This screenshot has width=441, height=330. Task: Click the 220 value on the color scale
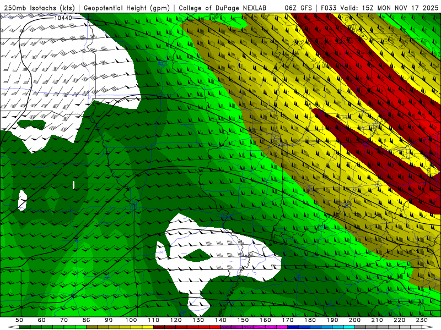click(x=399, y=320)
